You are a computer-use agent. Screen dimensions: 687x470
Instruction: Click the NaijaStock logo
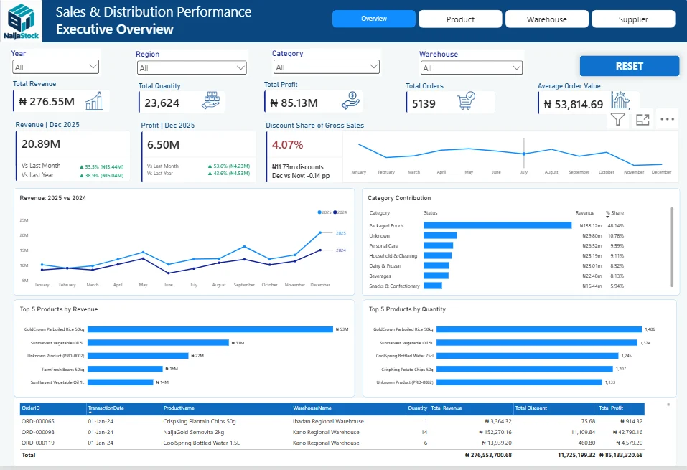[21, 21]
